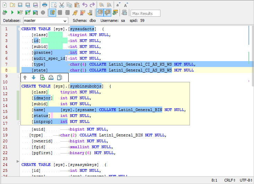Open the UTF-8 encoding selector
The height and width of the screenshot is (184, 254).
tap(246, 181)
